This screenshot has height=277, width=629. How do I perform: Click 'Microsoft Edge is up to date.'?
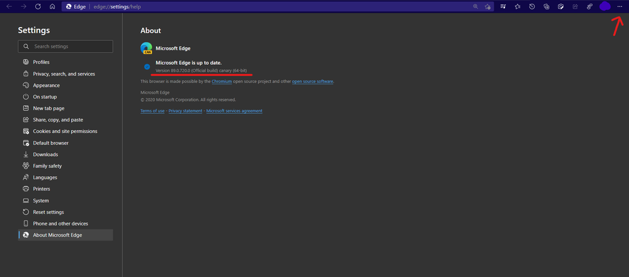188,63
